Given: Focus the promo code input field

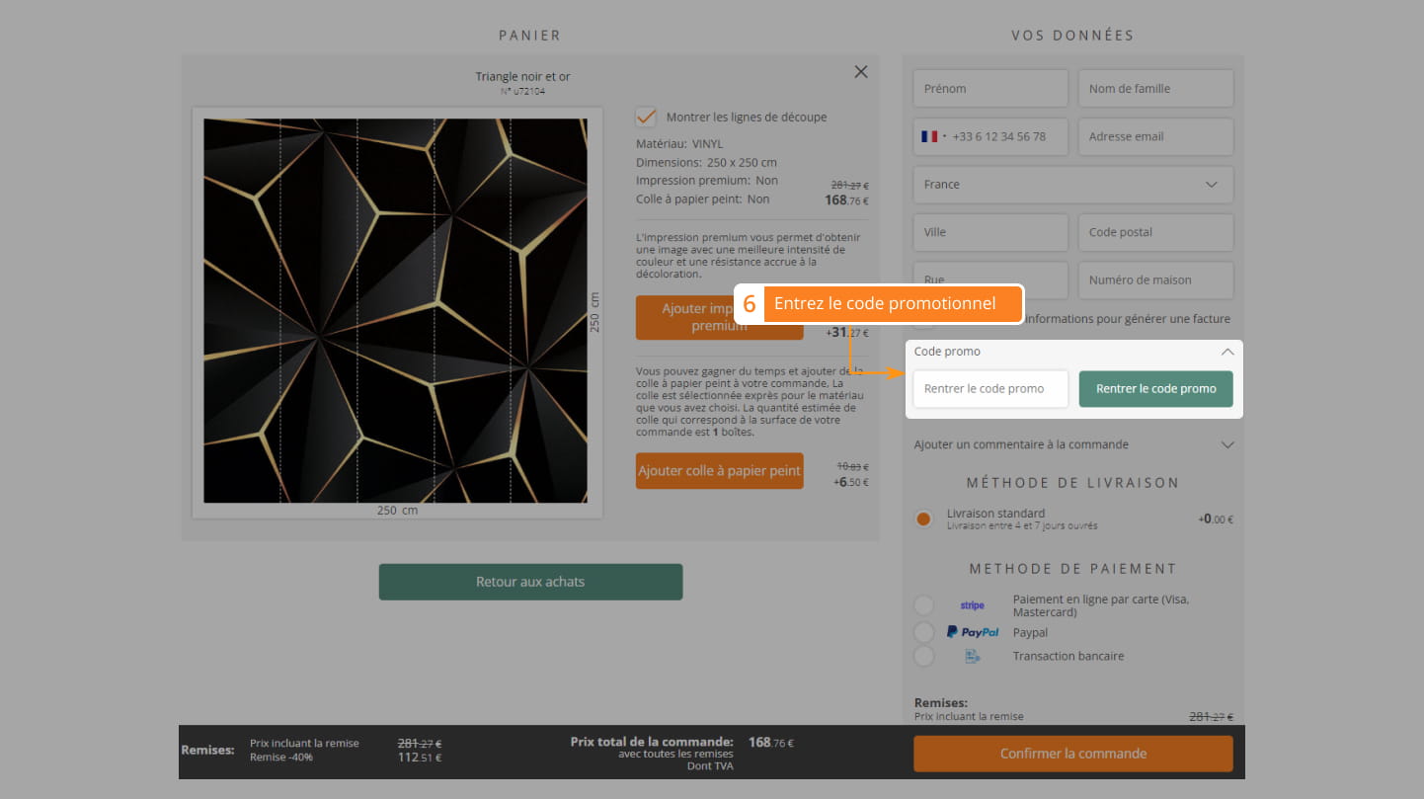Looking at the screenshot, I should pos(989,389).
